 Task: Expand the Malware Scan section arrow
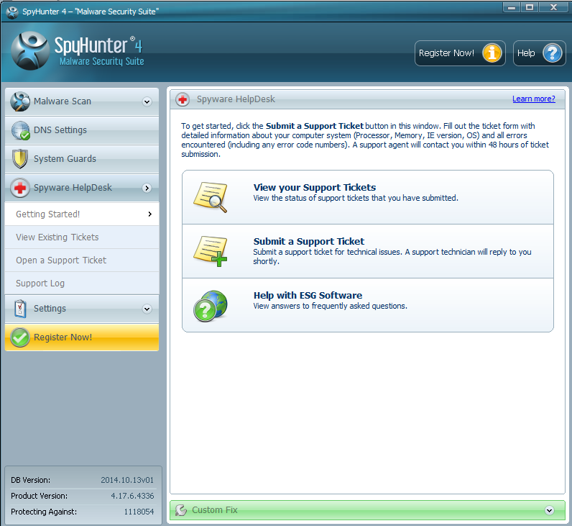[147, 102]
